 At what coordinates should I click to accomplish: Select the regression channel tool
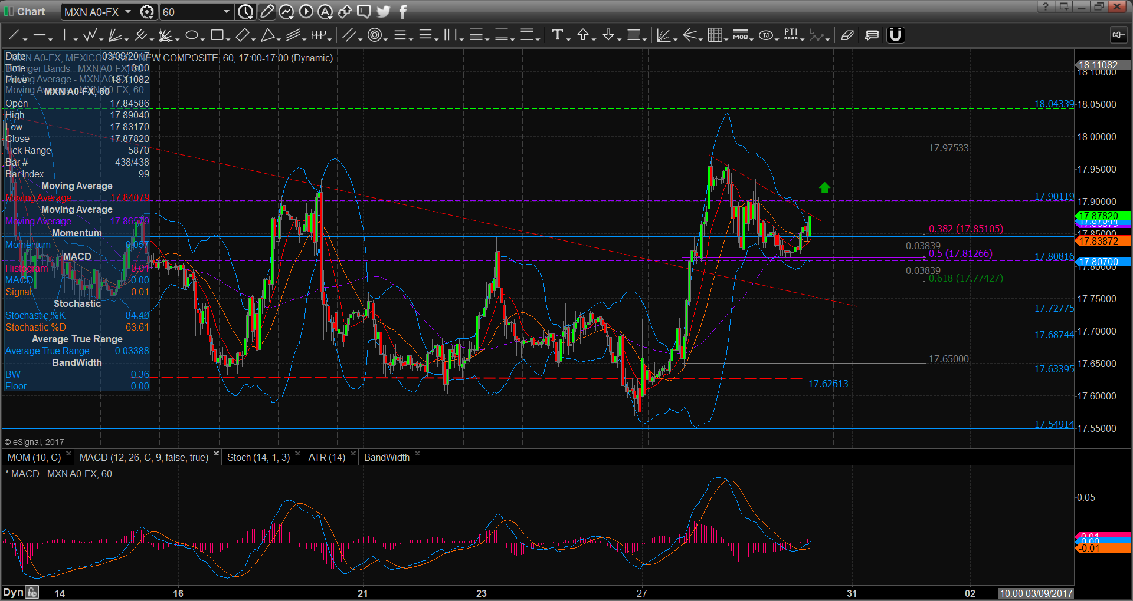[x=293, y=35]
